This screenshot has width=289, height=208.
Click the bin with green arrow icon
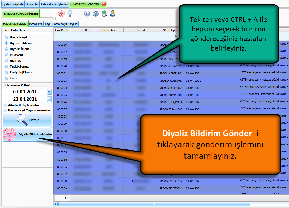[x=104, y=14]
